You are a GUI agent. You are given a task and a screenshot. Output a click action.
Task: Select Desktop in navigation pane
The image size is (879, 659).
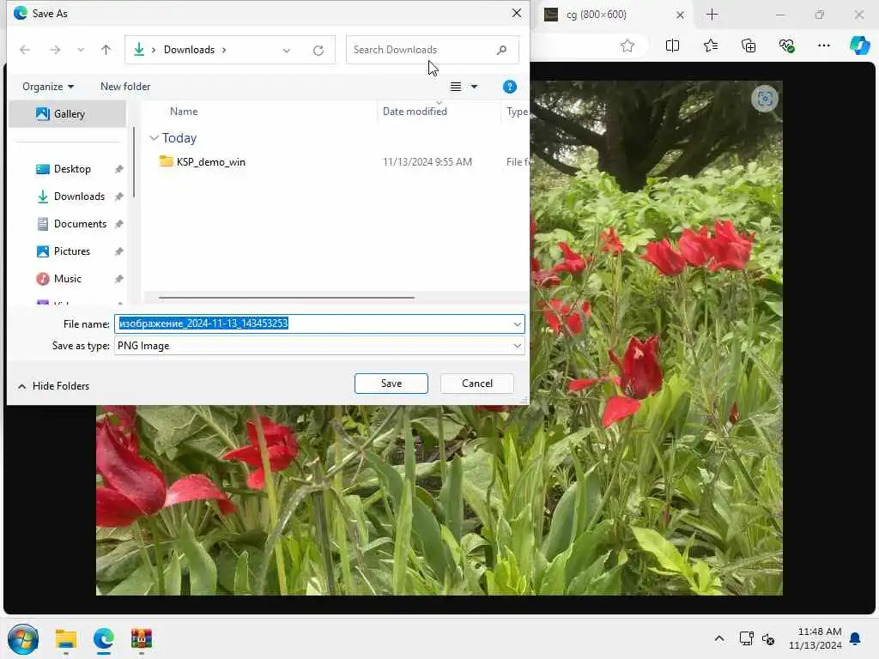[x=72, y=169]
